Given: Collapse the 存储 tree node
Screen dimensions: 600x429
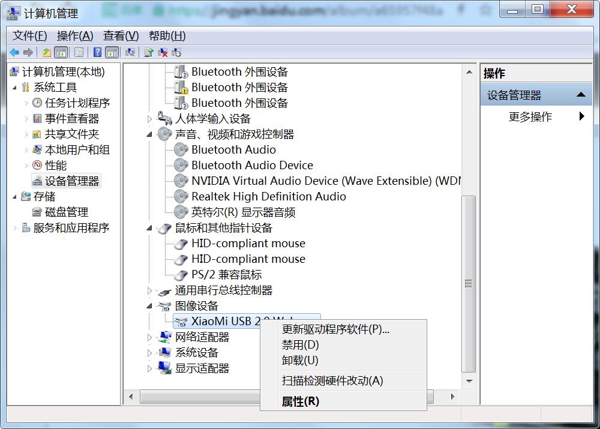Looking at the screenshot, I should [14, 197].
